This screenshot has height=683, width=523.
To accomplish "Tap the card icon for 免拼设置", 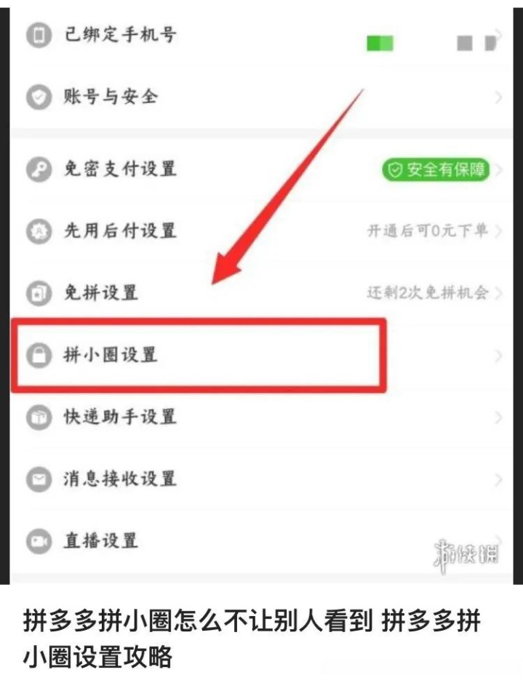I will pyautogui.click(x=39, y=293).
